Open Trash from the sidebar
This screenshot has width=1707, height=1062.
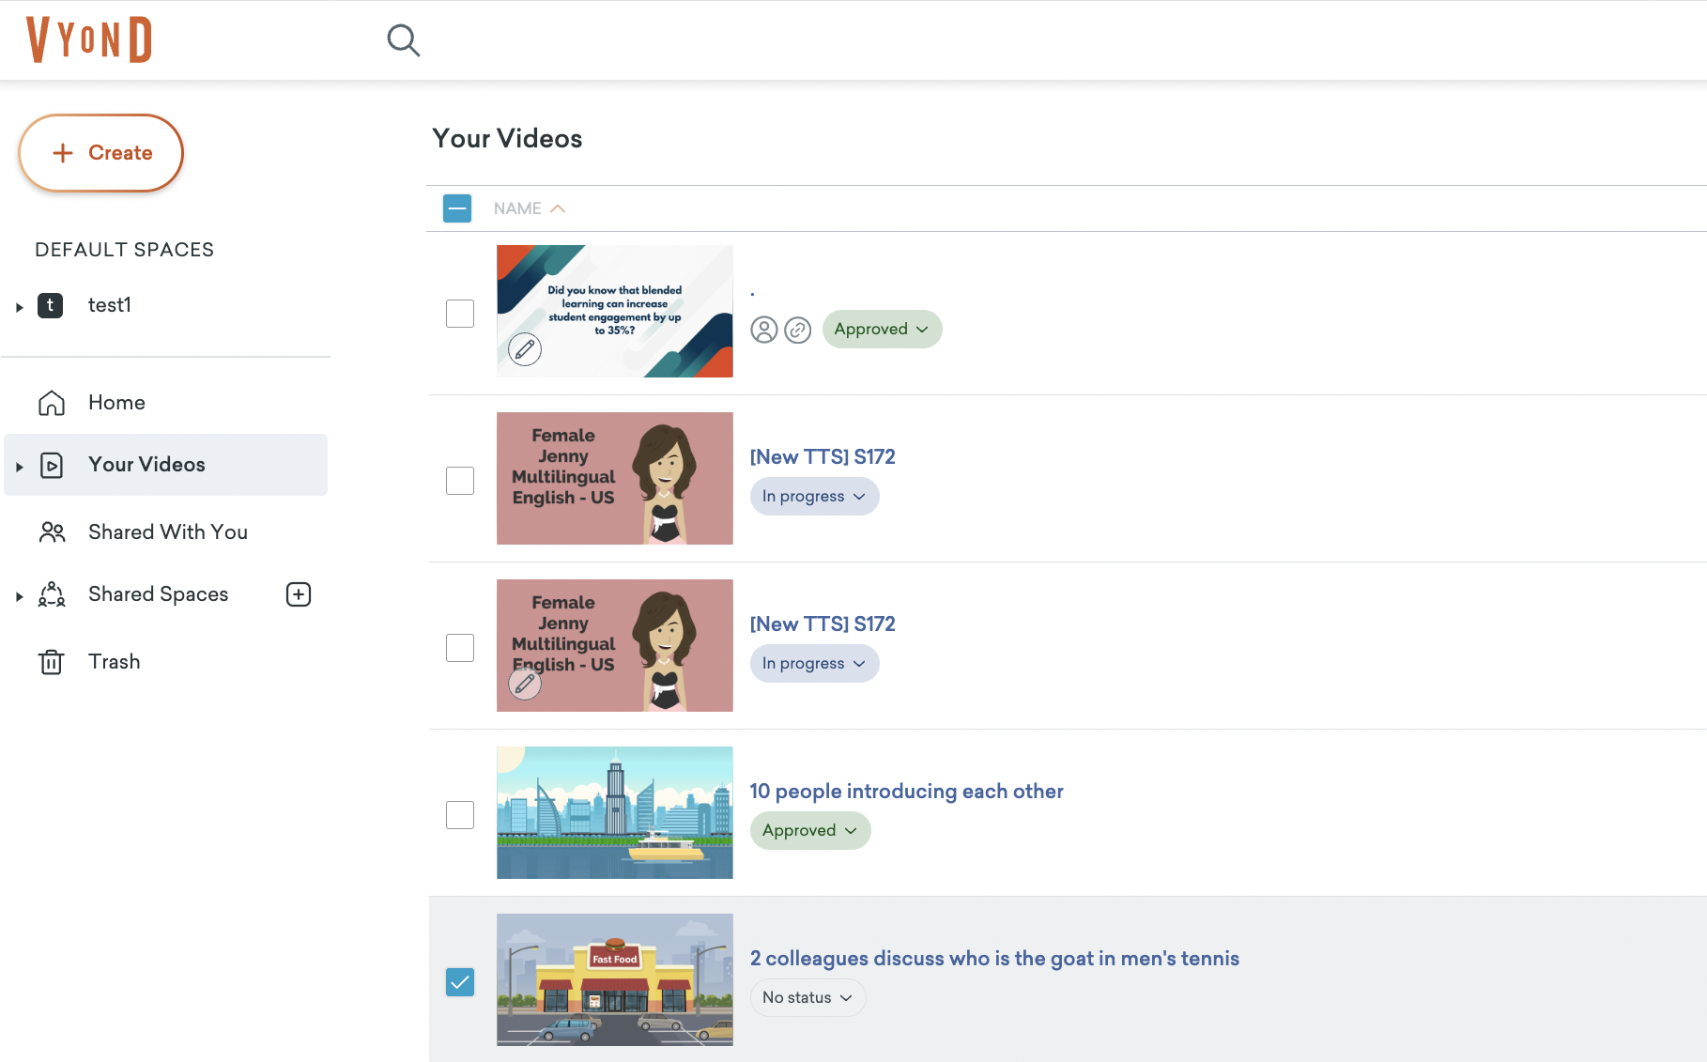pos(114,662)
